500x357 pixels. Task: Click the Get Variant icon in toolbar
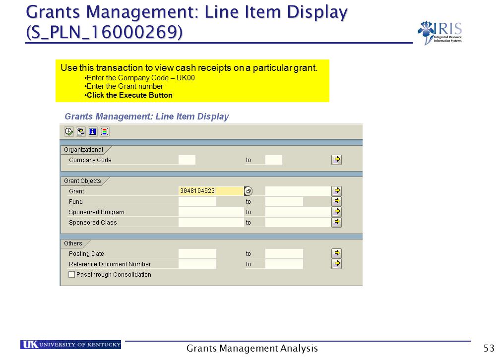tap(81, 132)
